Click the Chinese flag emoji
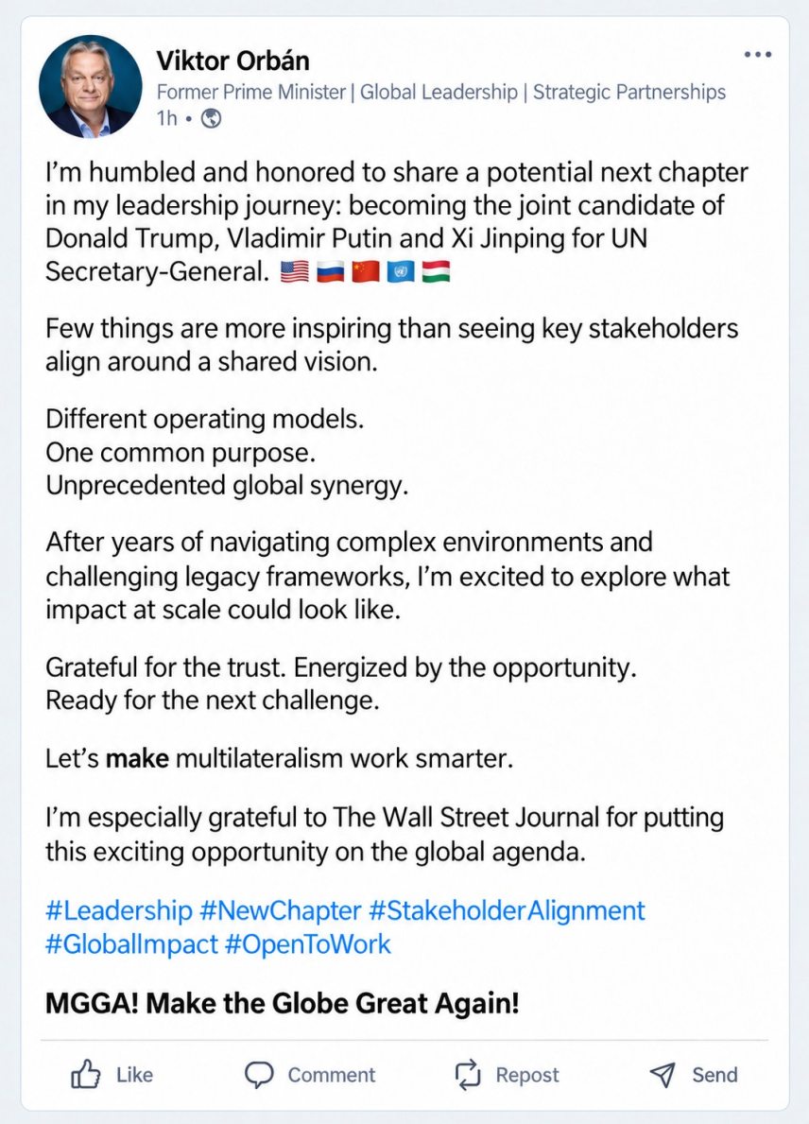Screen dimensions: 809x1124 (x=366, y=271)
